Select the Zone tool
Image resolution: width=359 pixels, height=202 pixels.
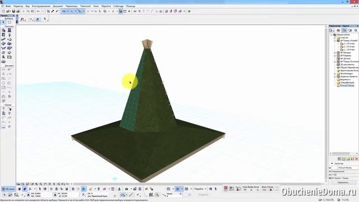10,57
